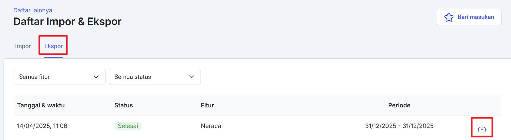Click the Semua fitur label text

point(34,77)
